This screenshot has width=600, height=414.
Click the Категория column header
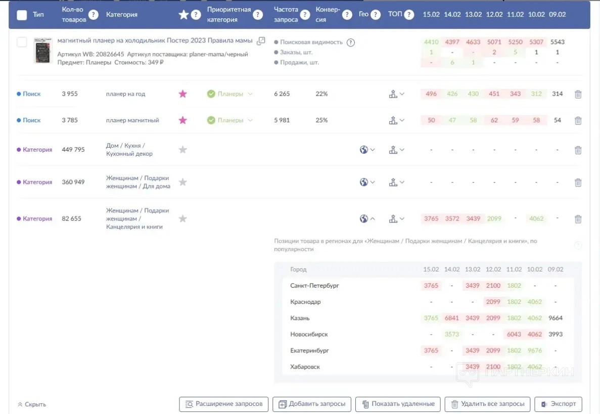point(122,15)
